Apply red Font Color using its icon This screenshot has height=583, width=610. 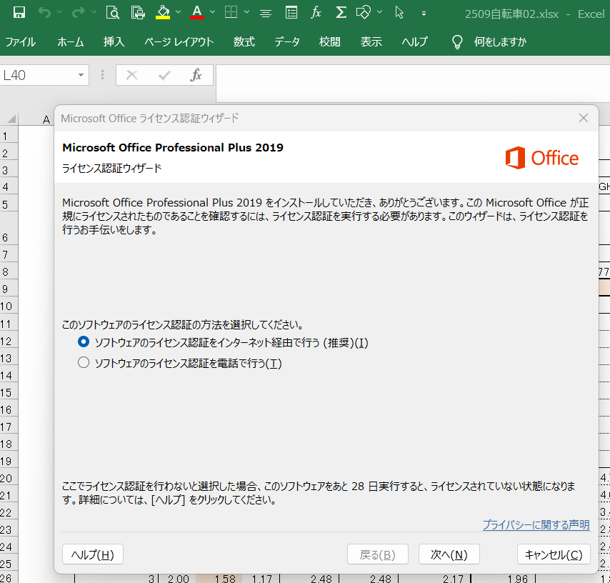[196, 12]
